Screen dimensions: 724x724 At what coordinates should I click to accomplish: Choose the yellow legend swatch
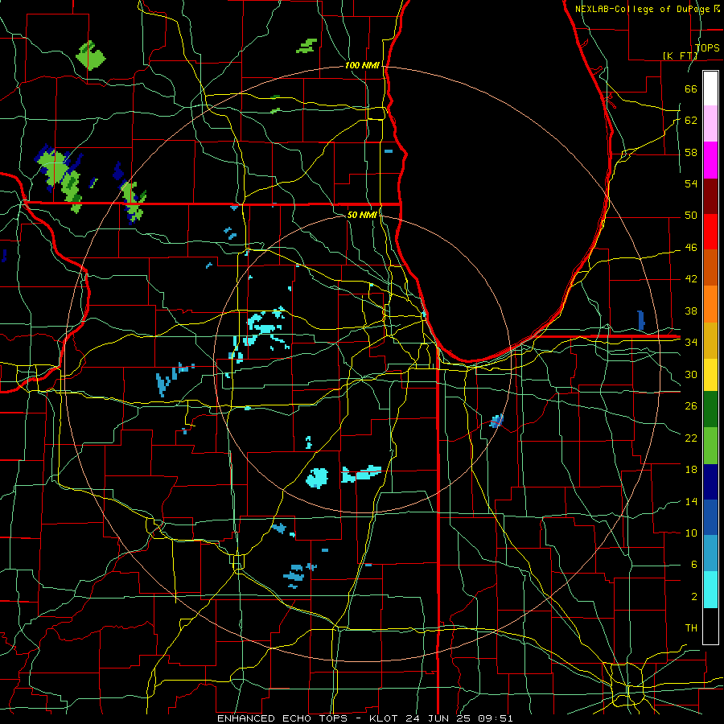point(710,375)
